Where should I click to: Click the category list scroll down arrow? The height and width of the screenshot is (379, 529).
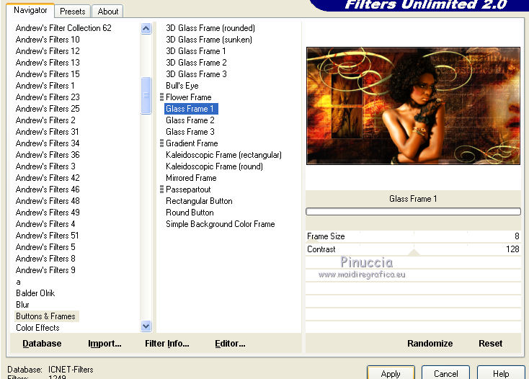pos(146,326)
